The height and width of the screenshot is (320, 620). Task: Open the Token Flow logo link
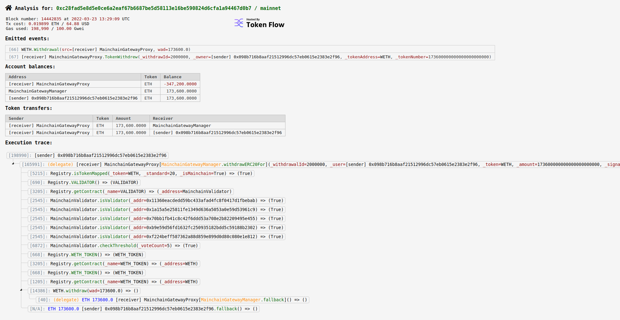click(x=259, y=23)
